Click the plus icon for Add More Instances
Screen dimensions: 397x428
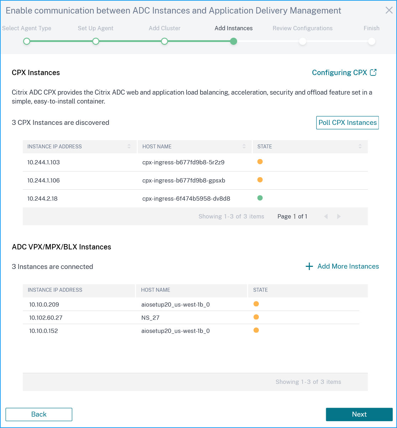point(309,266)
